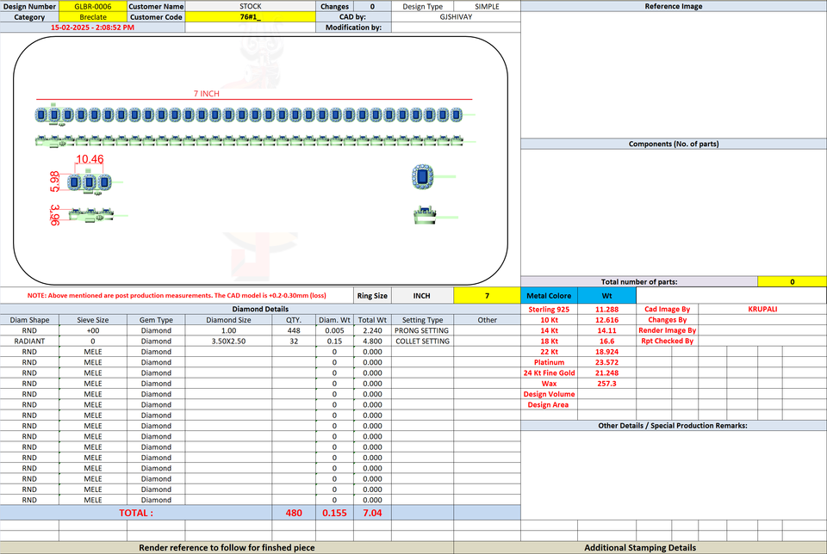The image size is (827, 554).
Task: Click the SIMPLE design type cell
Action: tap(487, 6)
